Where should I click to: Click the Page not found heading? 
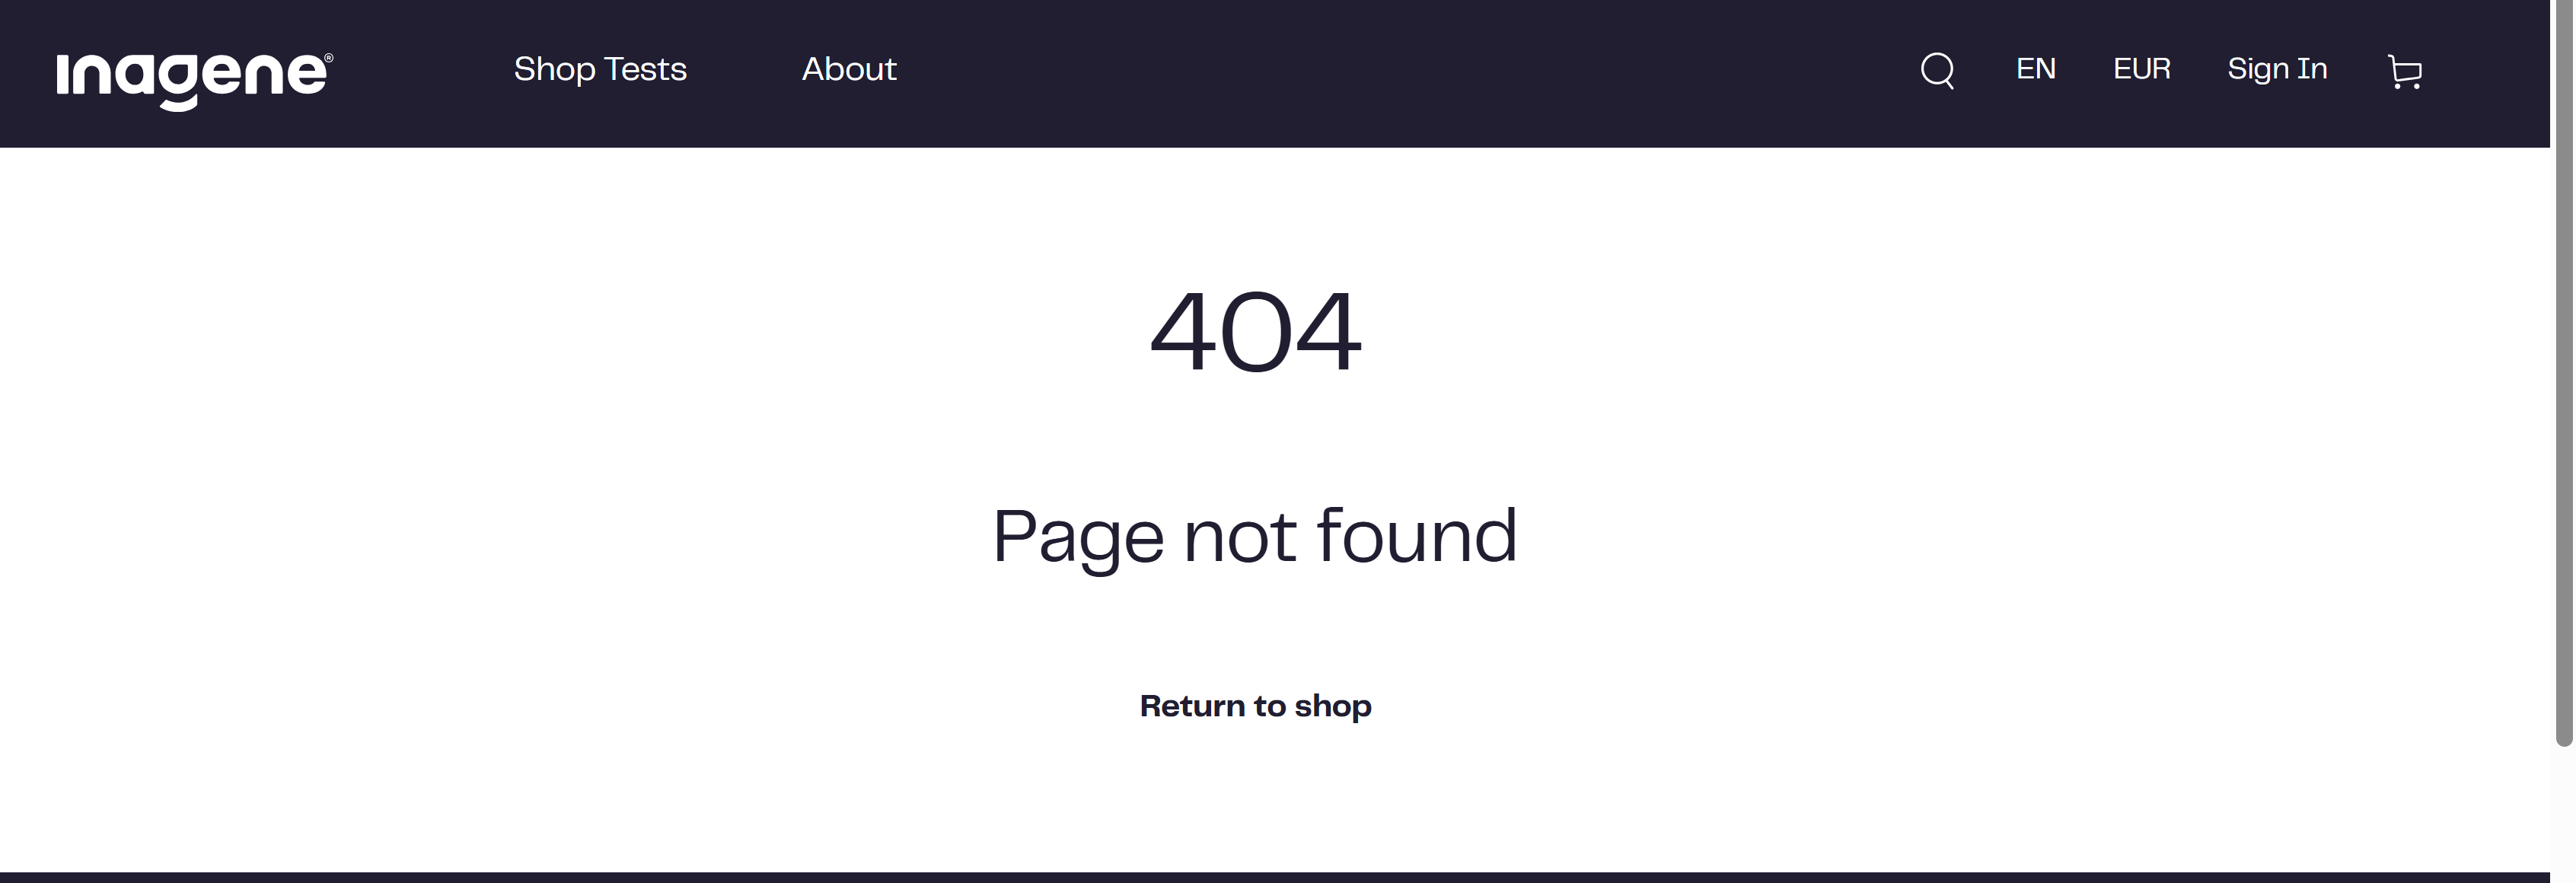tap(1255, 538)
